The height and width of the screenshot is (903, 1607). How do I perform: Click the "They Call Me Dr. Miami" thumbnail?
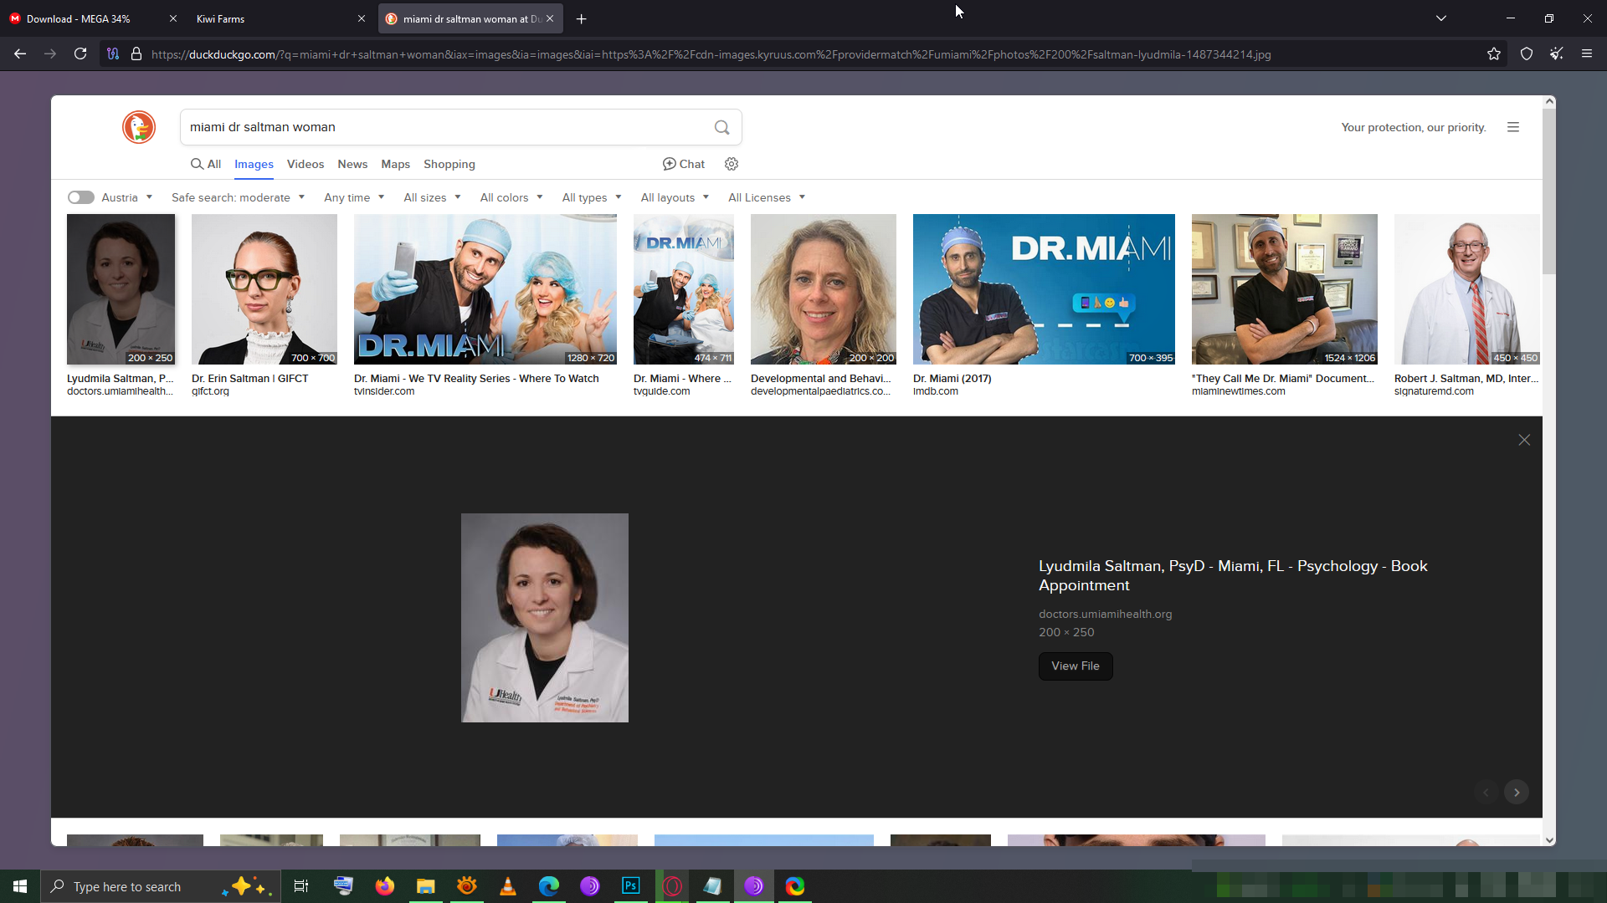[1285, 289]
